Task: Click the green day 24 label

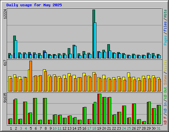Action: (x=124, y=128)
